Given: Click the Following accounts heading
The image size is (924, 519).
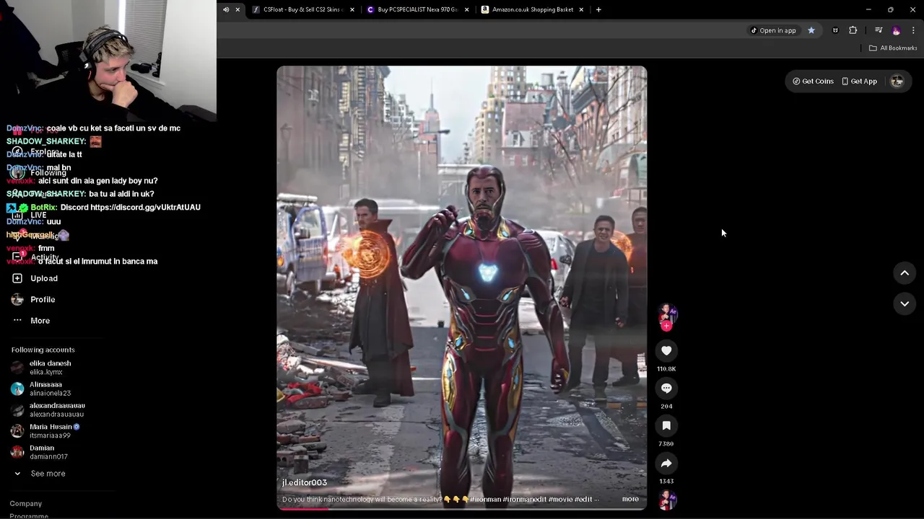Looking at the screenshot, I should coord(43,350).
